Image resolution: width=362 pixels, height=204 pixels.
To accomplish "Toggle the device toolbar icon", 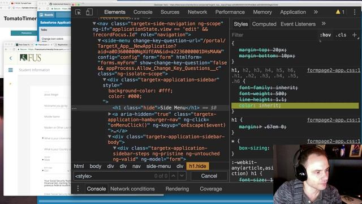I will 89,12.
